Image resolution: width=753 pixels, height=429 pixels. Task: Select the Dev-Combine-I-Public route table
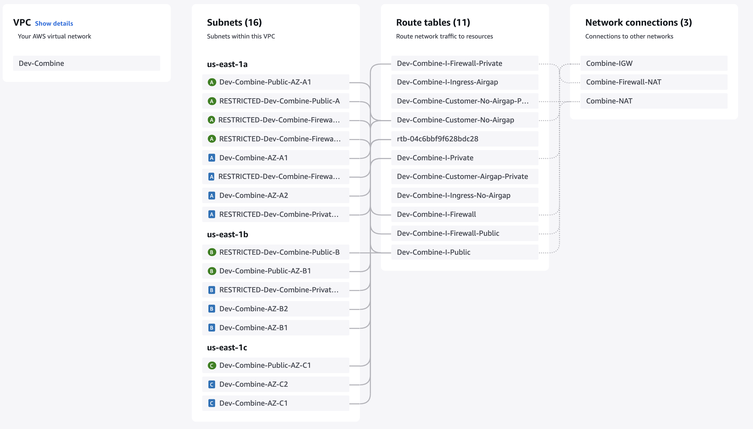coord(465,252)
